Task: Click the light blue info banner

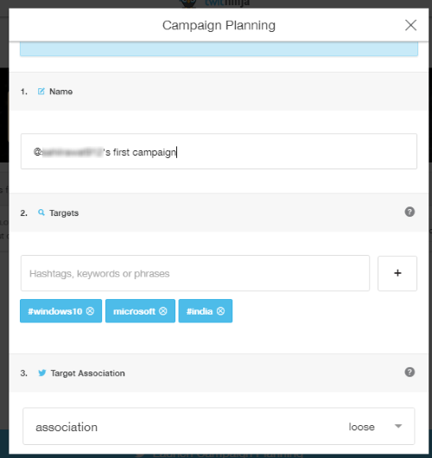Action: (219, 48)
